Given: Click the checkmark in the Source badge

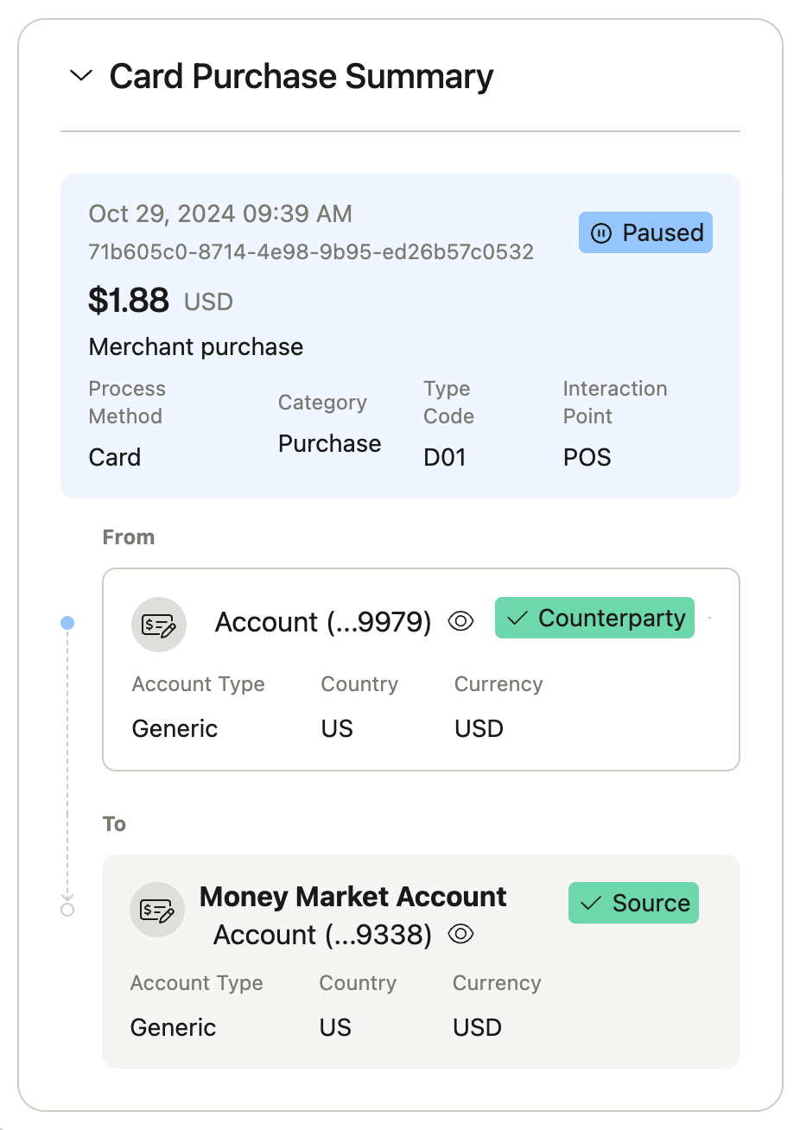Looking at the screenshot, I should pos(591,904).
